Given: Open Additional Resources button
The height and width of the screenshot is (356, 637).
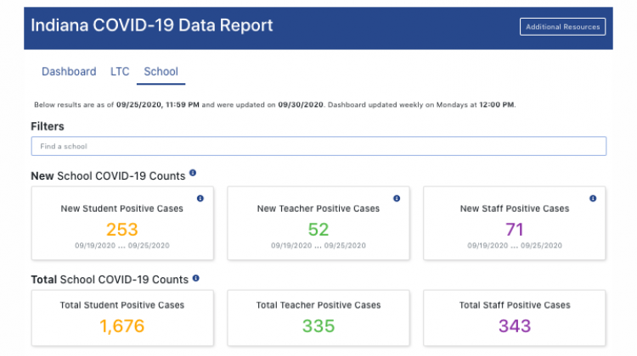Looking at the screenshot, I should (x=562, y=27).
